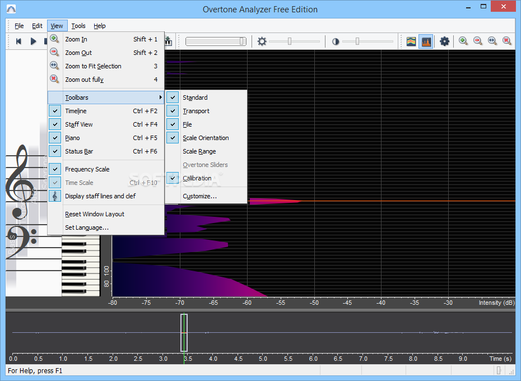Toggle the Standard toolbar checkbox

173,97
